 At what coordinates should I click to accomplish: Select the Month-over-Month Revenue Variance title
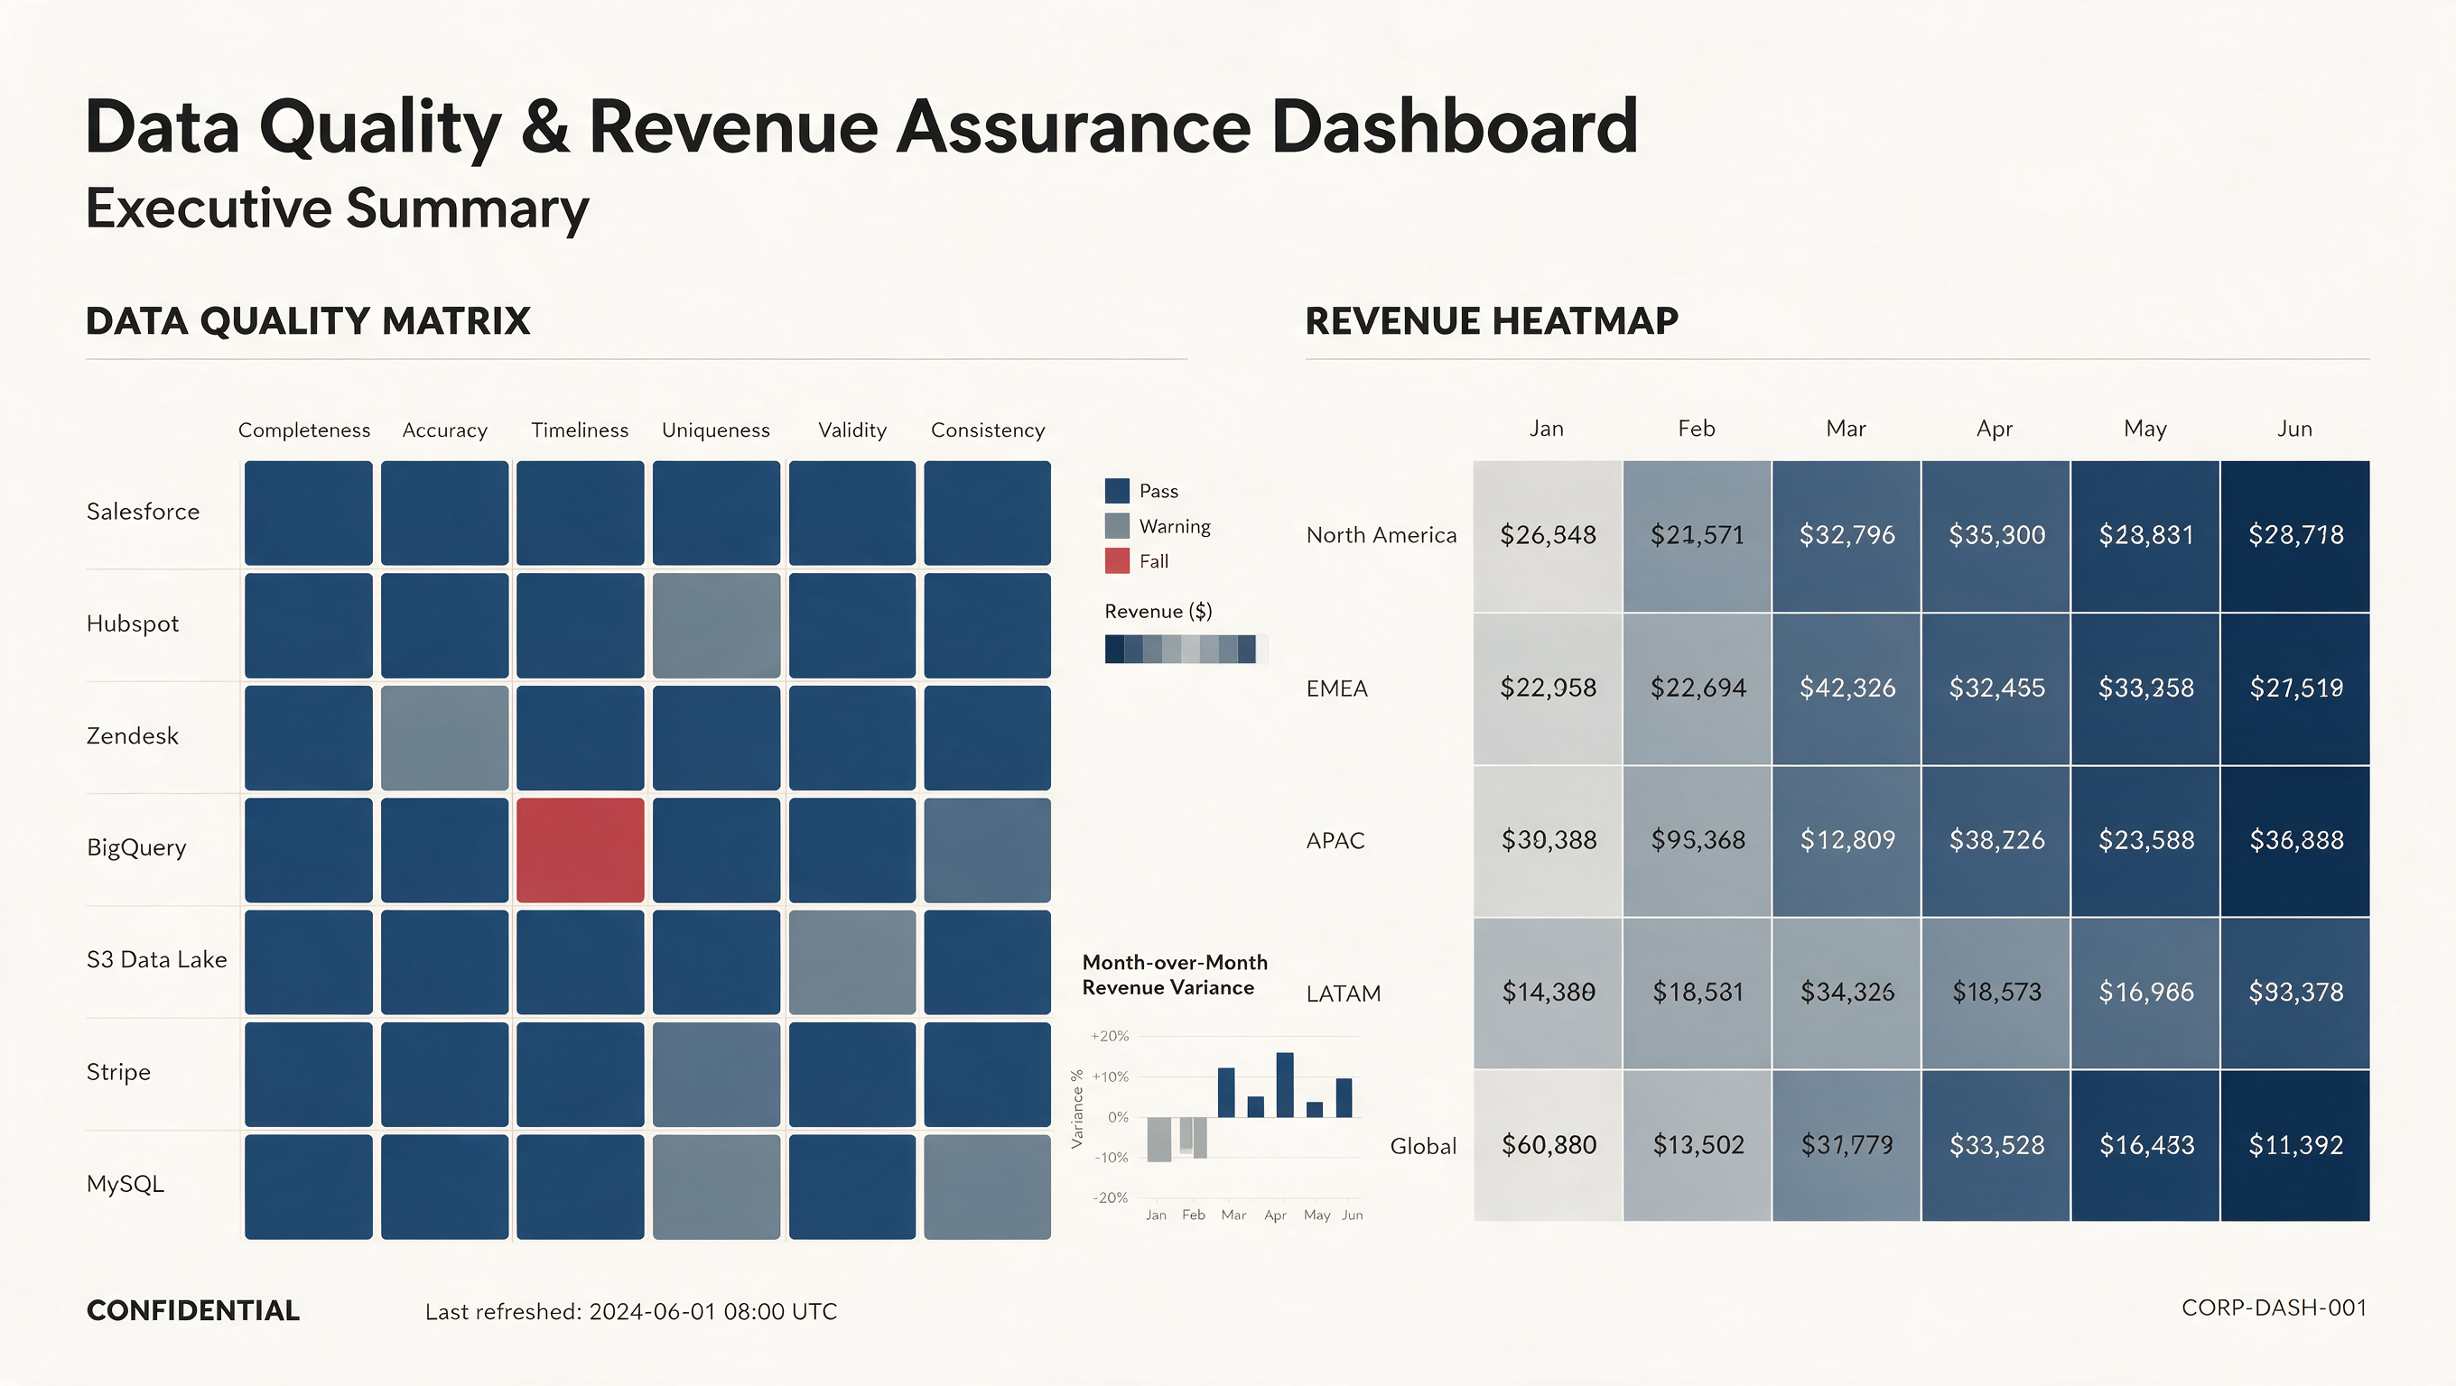coord(1175,975)
